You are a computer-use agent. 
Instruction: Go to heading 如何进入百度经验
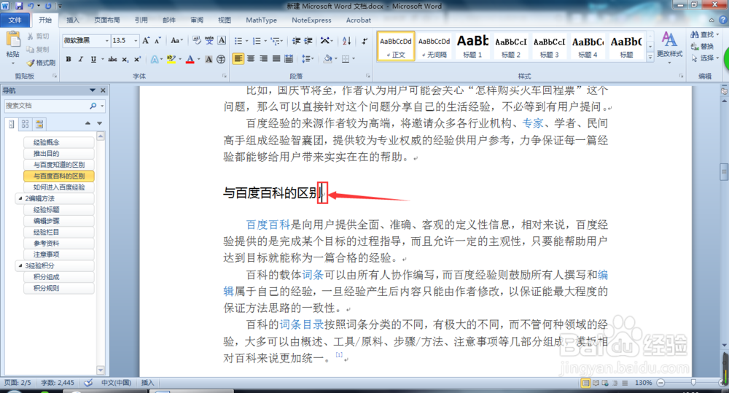click(59, 187)
